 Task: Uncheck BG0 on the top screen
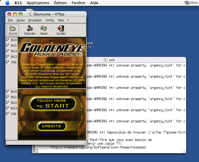point(7,40)
